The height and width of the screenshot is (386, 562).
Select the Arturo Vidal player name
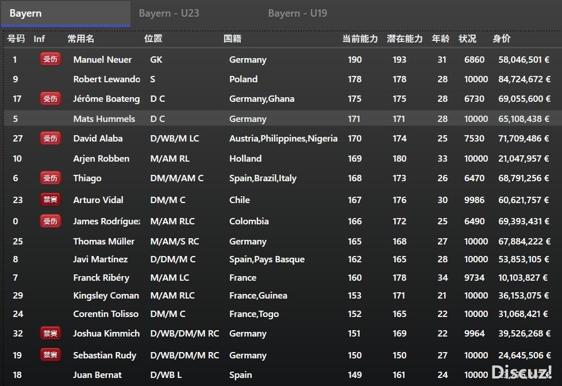(98, 200)
